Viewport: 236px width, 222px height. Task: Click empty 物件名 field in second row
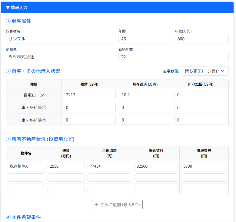[26, 178]
